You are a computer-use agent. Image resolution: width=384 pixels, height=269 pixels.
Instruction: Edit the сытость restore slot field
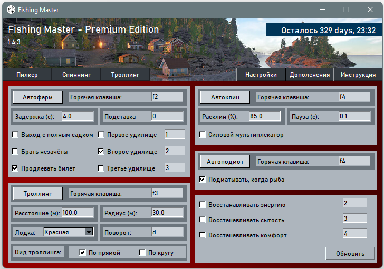(x=355, y=218)
